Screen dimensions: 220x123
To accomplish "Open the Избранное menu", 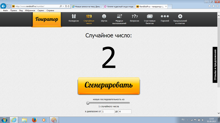I will coord(30,10).
